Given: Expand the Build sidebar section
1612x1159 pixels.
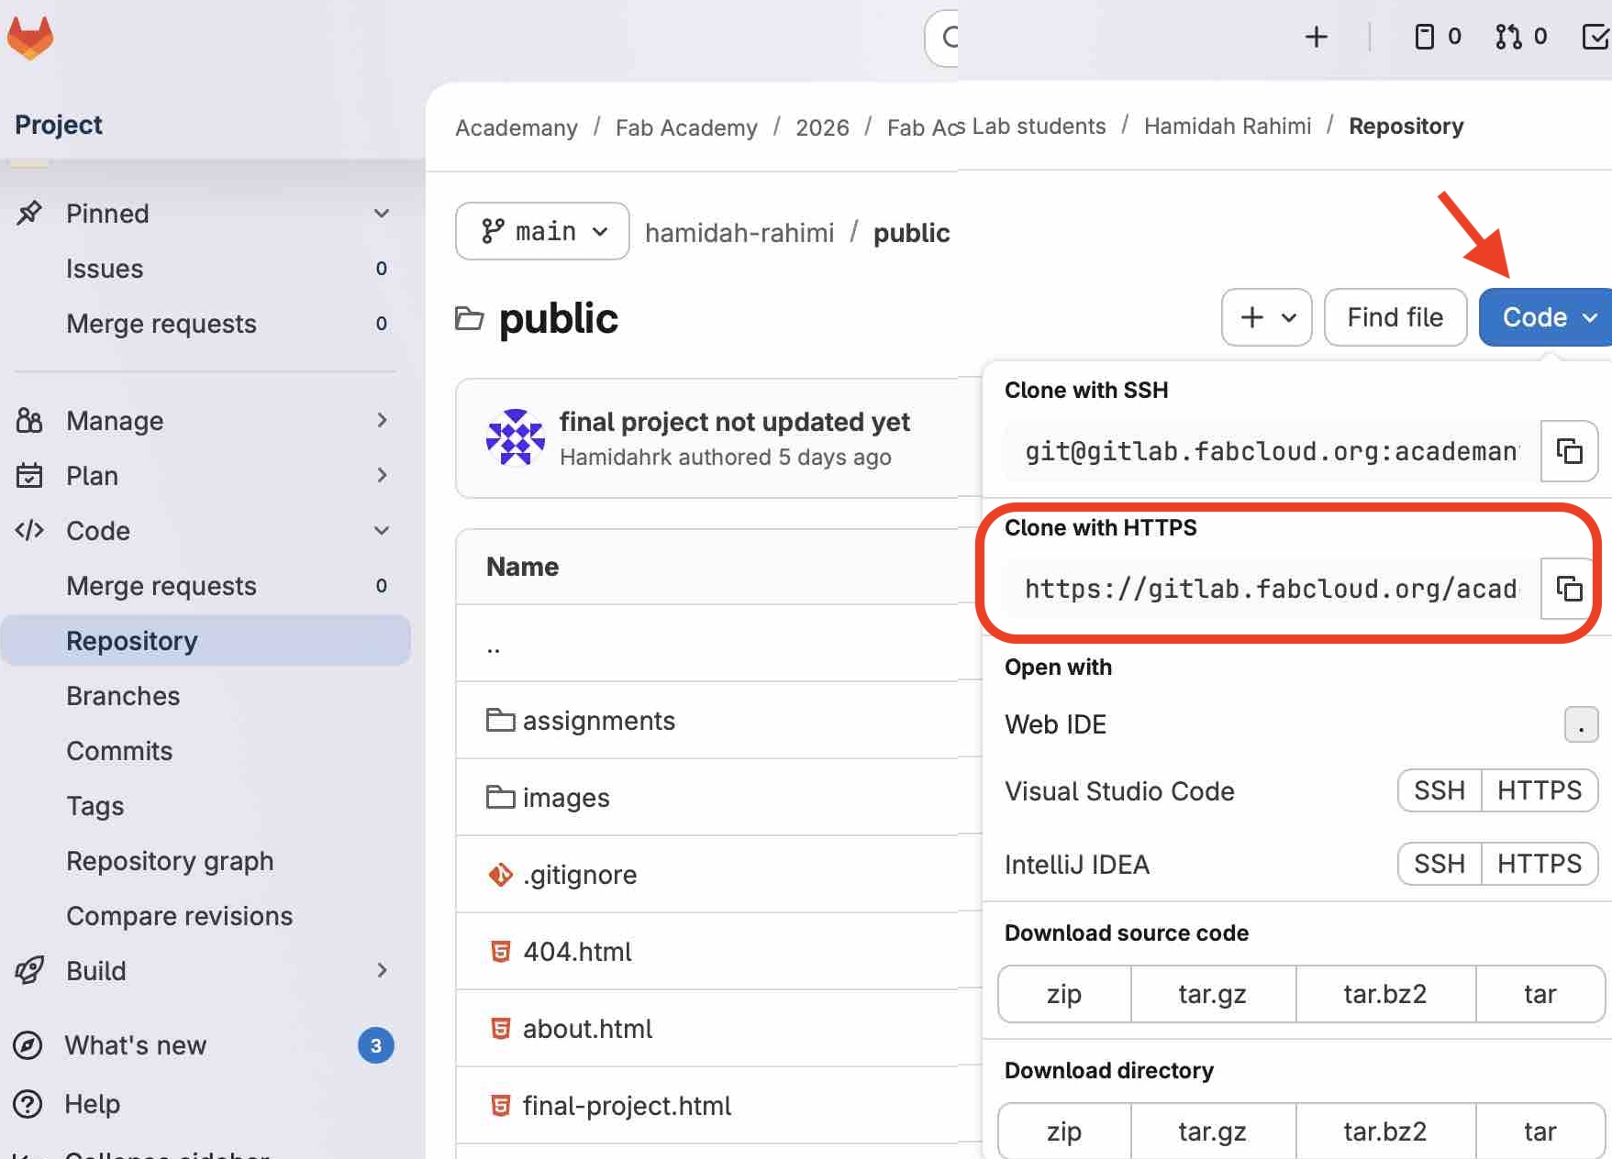Looking at the screenshot, I should coord(381,971).
